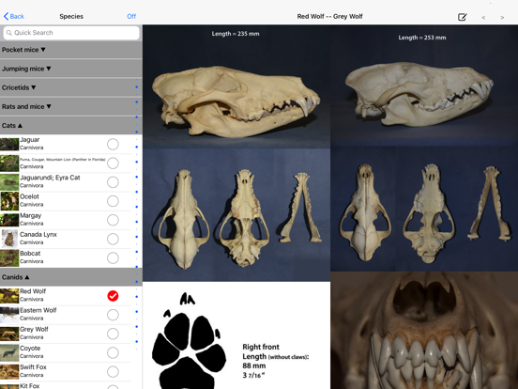The width and height of the screenshot is (518, 389).
Task: Open the Canada Lynx thumbnail image
Action: tap(9, 240)
